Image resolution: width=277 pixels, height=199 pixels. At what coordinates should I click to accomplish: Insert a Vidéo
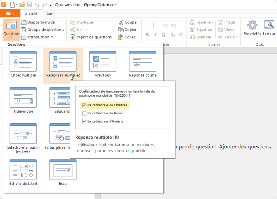226,30
